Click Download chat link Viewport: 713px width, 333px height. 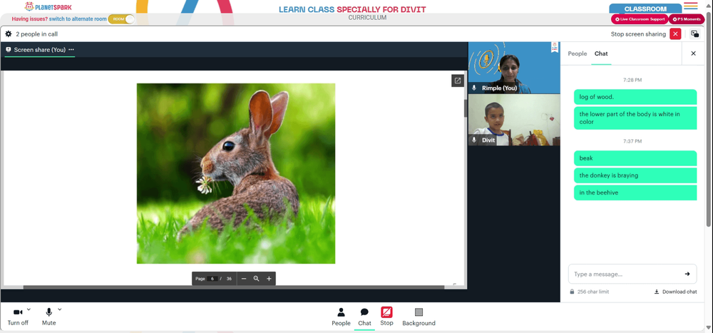pos(676,292)
